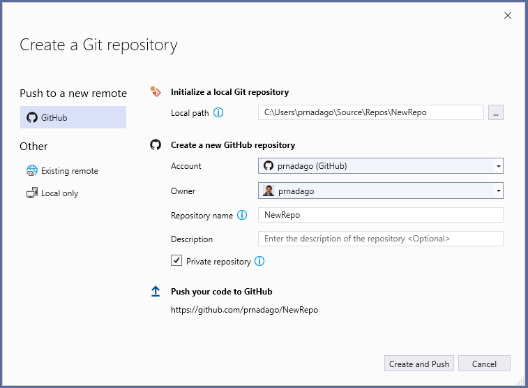Show info tooltip for Private repository
Viewport: 528px width, 388px height.
pos(259,261)
